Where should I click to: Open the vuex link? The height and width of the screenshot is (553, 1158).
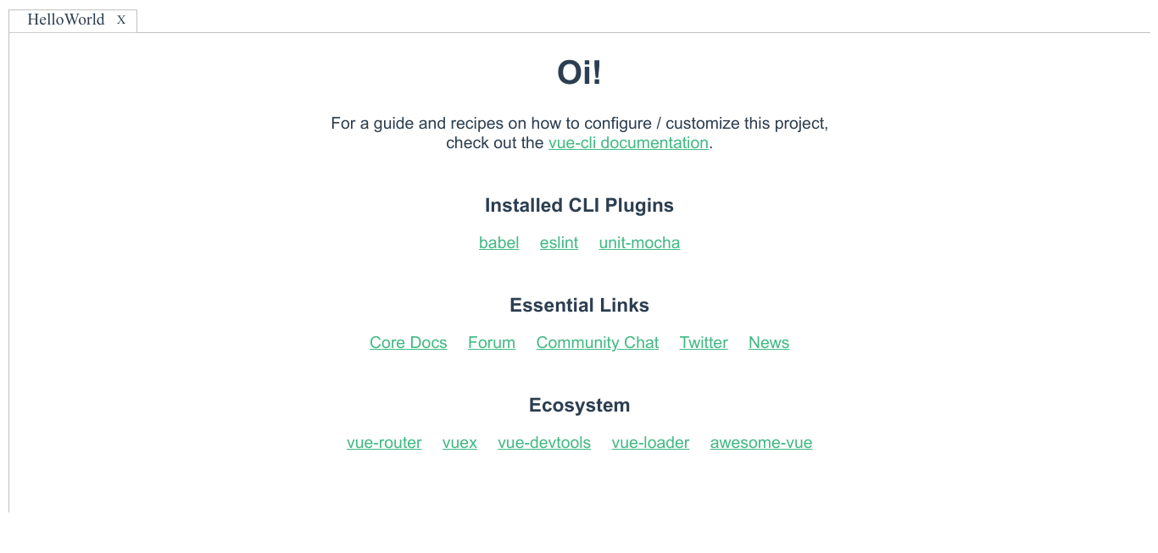(x=459, y=442)
